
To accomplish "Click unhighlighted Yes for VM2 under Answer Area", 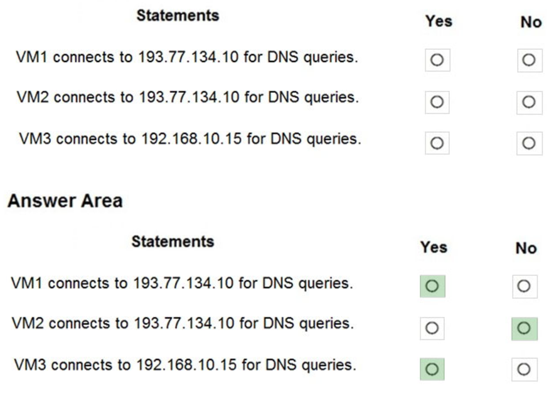I will pos(432,328).
